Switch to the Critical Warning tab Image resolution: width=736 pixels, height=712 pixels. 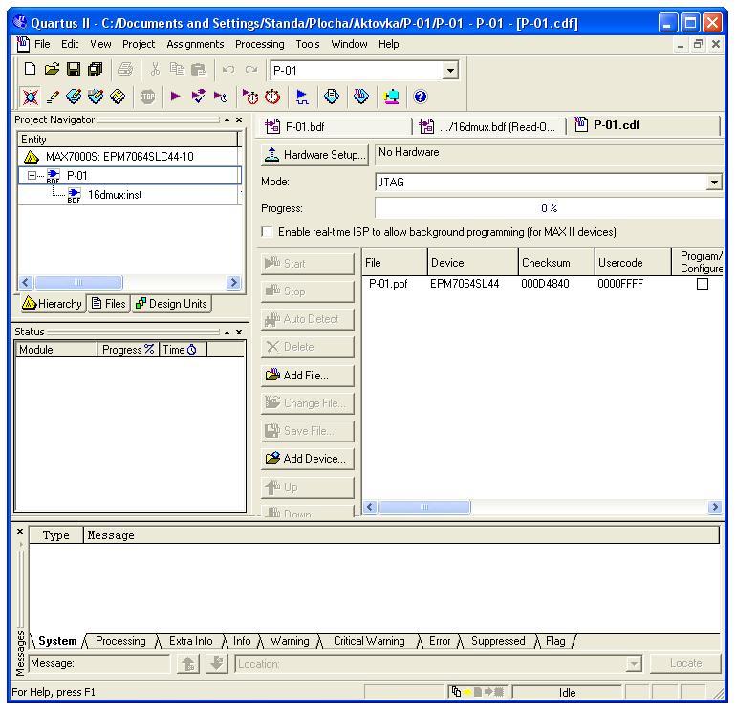click(x=369, y=641)
